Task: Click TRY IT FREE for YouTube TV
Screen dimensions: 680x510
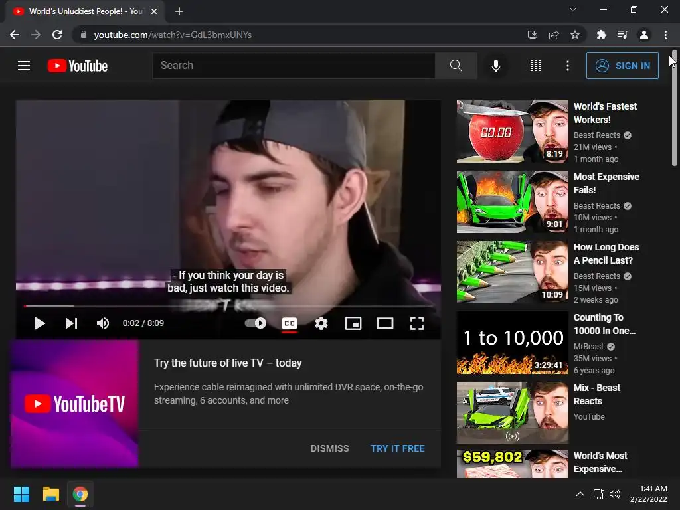Action: (x=398, y=448)
